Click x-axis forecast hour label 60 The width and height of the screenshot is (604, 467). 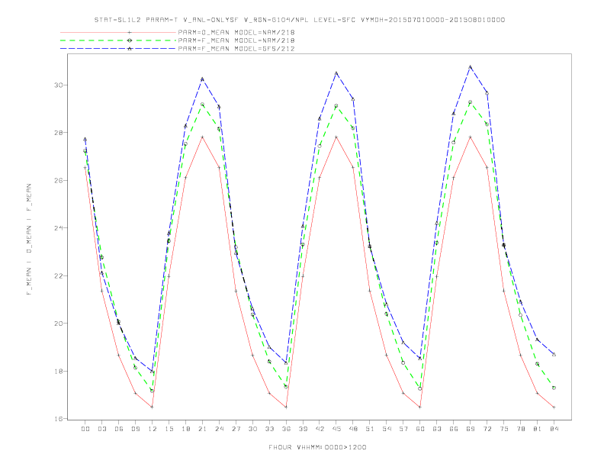(x=420, y=429)
